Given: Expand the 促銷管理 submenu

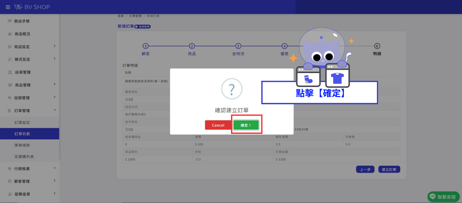Looking at the screenshot, I should click(54, 97).
